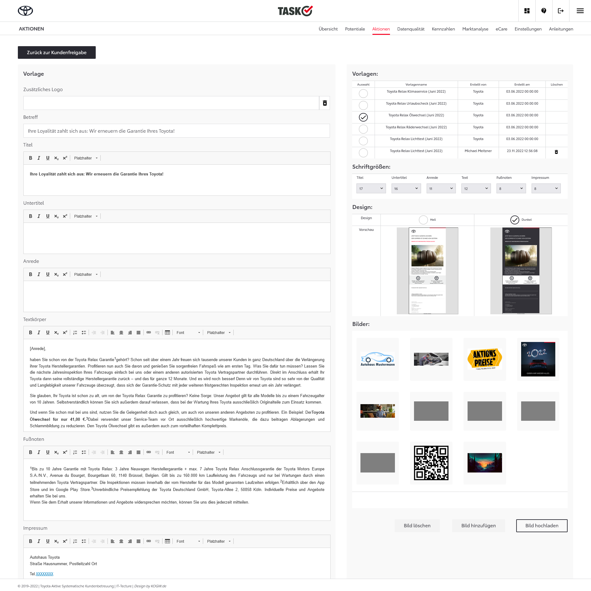The width and height of the screenshot is (591, 591).
Task: Switch to the Potentiale tab
Action: [355, 29]
